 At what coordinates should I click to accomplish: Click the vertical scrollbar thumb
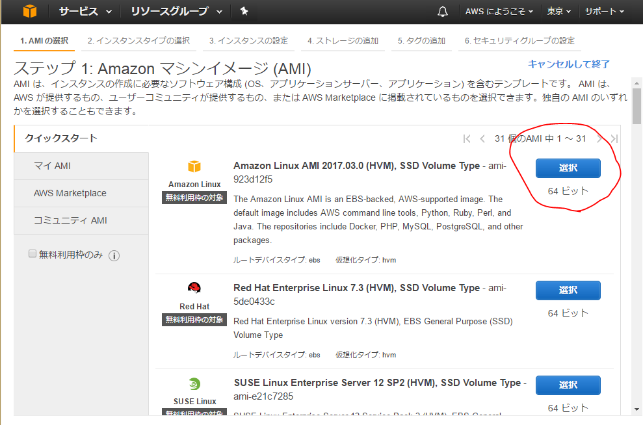click(636, 106)
